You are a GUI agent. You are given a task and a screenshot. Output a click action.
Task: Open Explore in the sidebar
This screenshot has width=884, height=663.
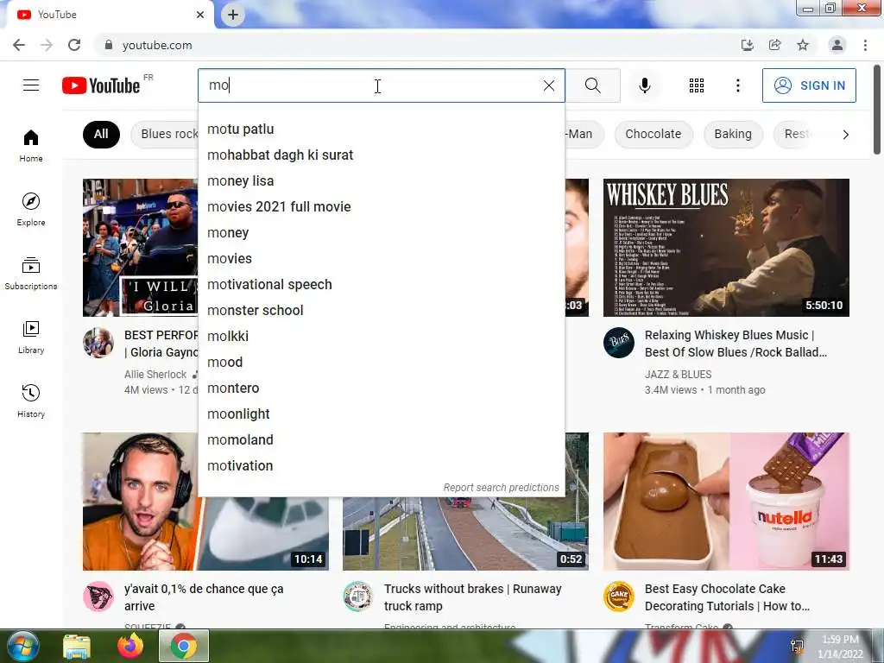31,209
